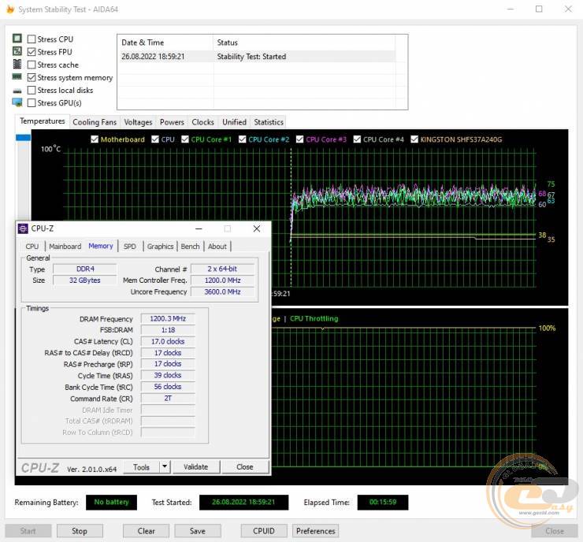Enable Stress GPU(s) checkbox
This screenshot has height=542, width=583.
[32, 103]
